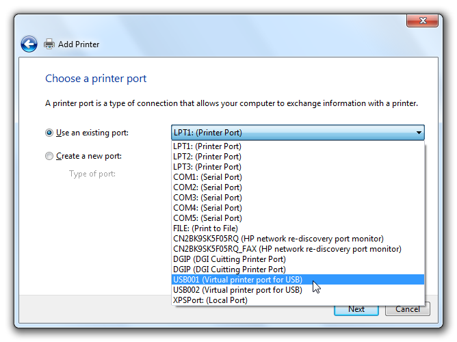Pick LPT3: (Printer Port) option
Viewport: 457px width, 342px height.
[x=207, y=167]
